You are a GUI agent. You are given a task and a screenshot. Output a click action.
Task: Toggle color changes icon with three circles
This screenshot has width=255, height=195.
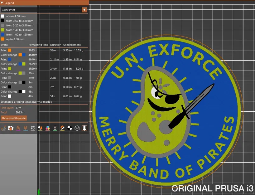(x=47, y=128)
